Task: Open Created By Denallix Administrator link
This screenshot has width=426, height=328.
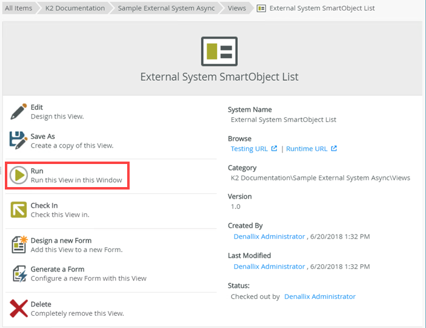Action: [x=269, y=236]
